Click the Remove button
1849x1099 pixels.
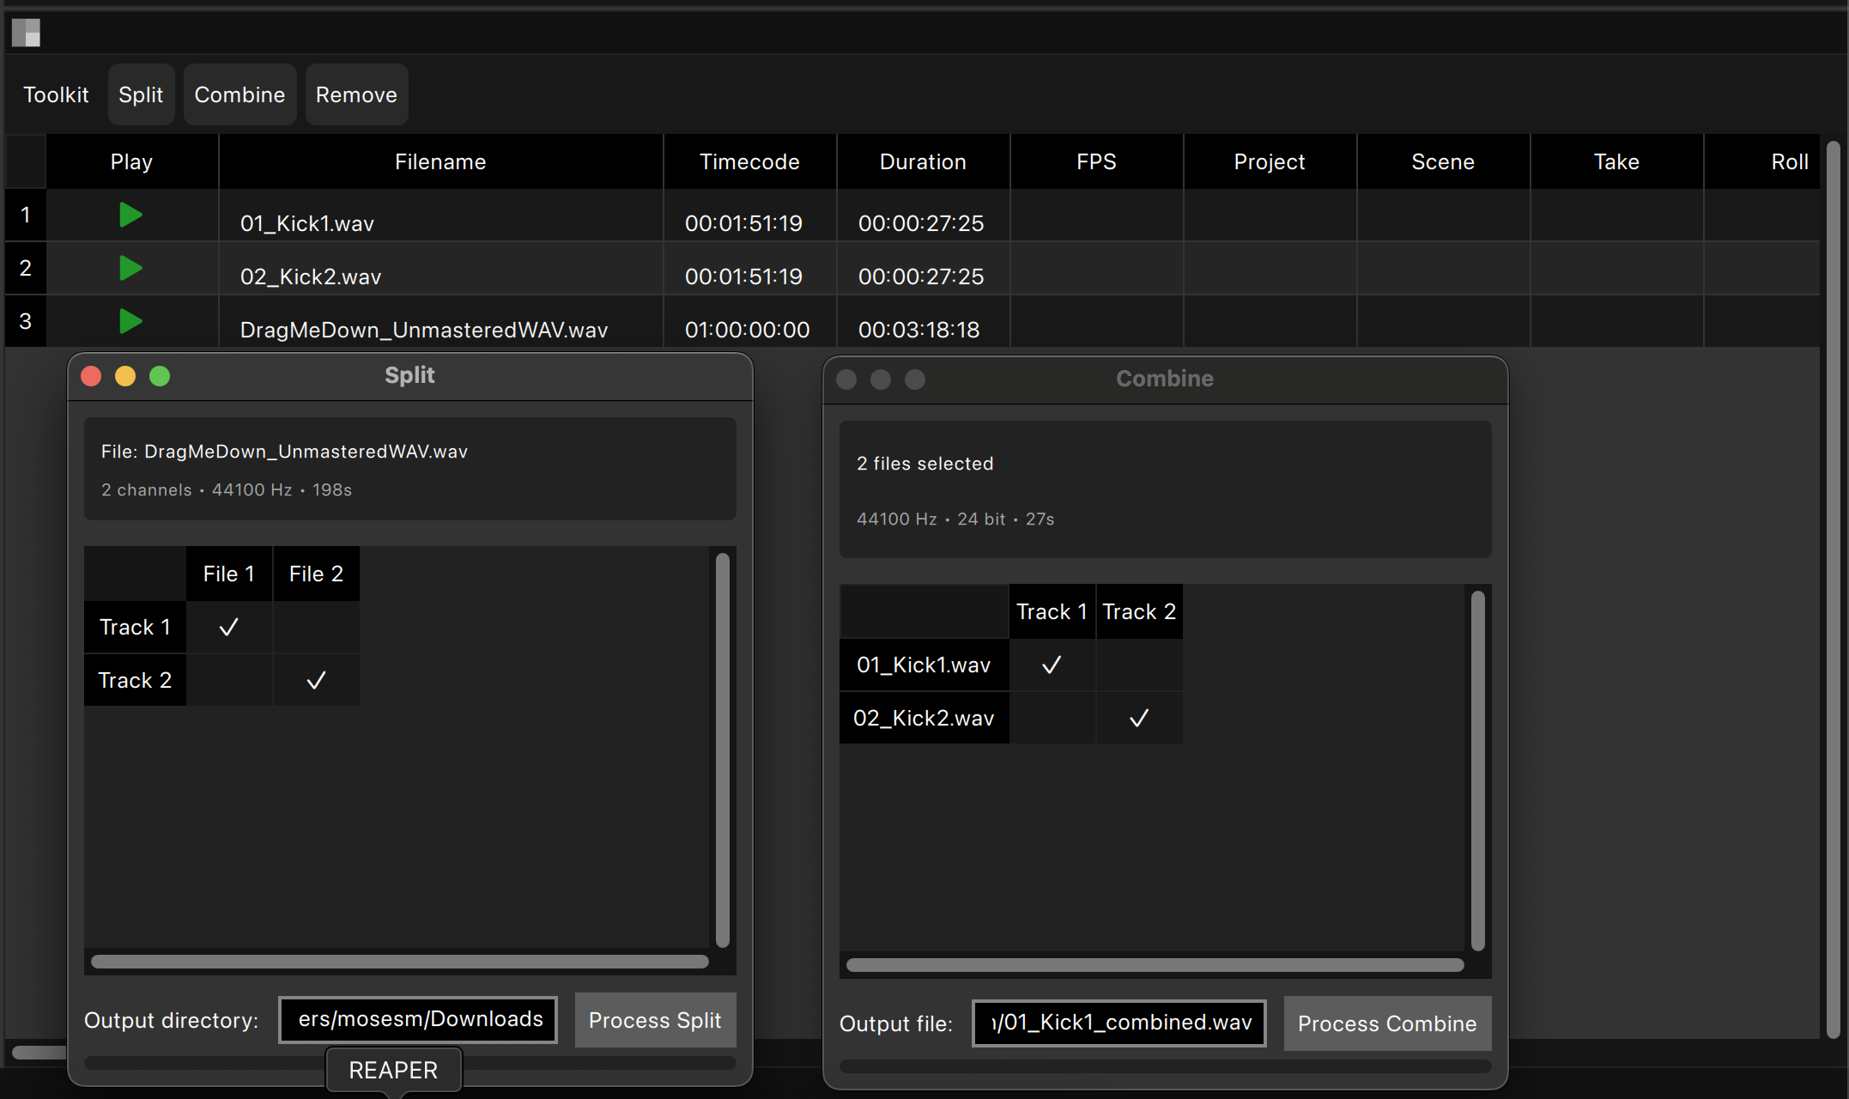356,94
